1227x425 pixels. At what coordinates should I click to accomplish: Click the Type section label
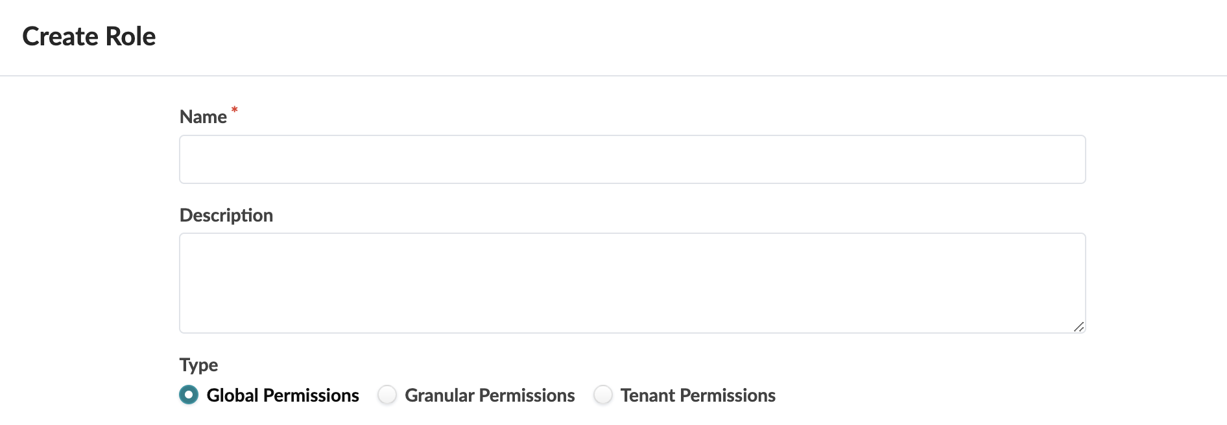tap(198, 365)
